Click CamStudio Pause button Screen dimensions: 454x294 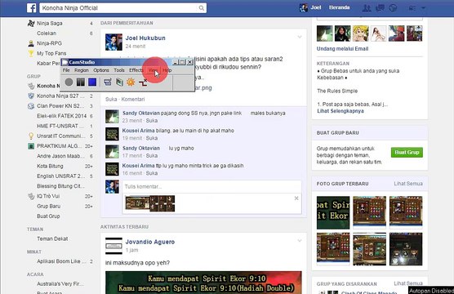pos(81,82)
